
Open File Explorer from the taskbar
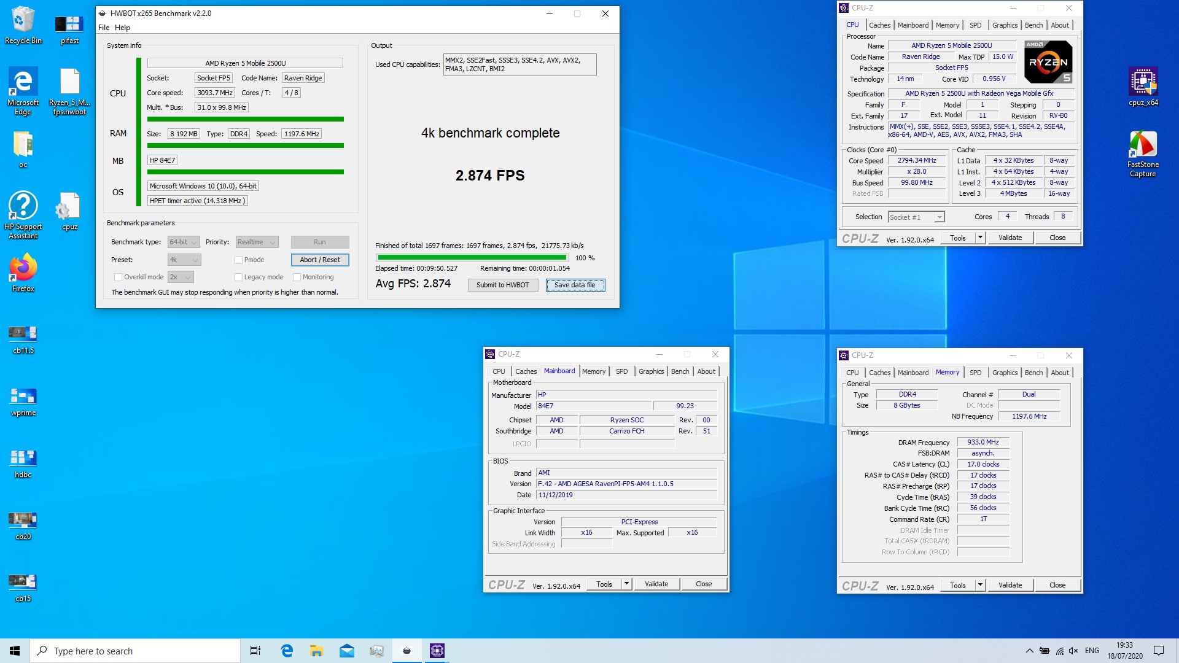coord(316,651)
